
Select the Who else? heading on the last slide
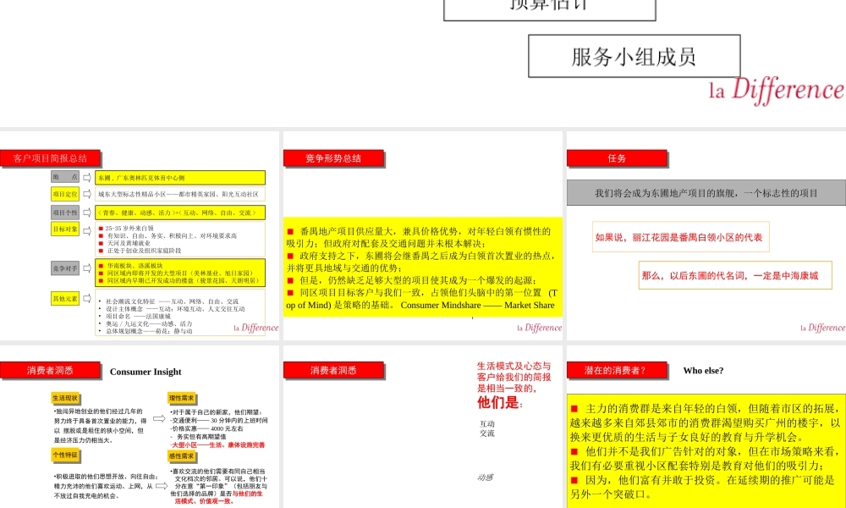tap(704, 370)
